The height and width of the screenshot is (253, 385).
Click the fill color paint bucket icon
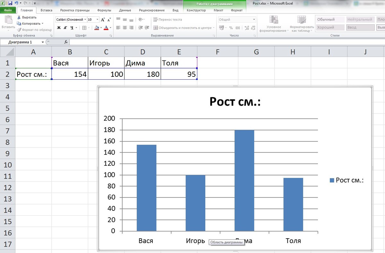point(97,28)
